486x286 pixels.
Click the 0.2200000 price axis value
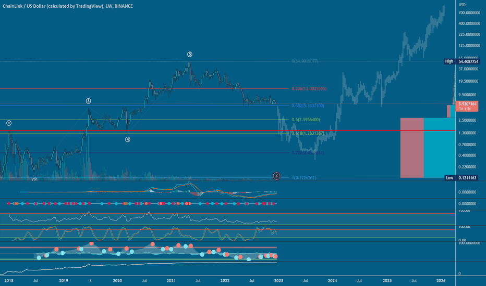coord(467,167)
